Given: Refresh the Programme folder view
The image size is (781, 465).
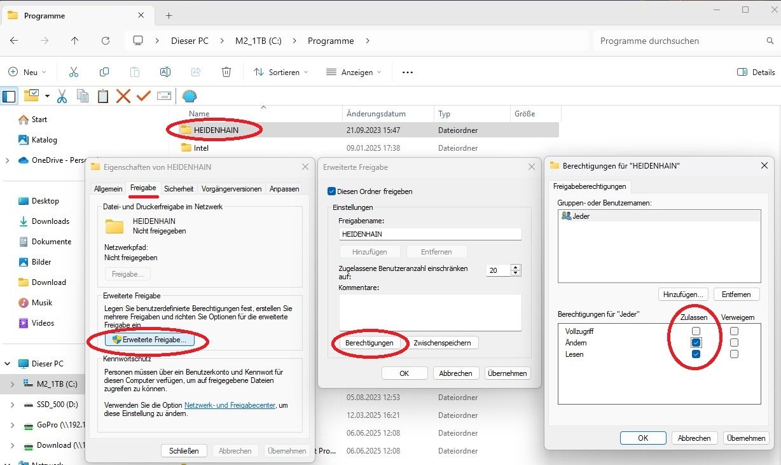Looking at the screenshot, I should (x=106, y=41).
